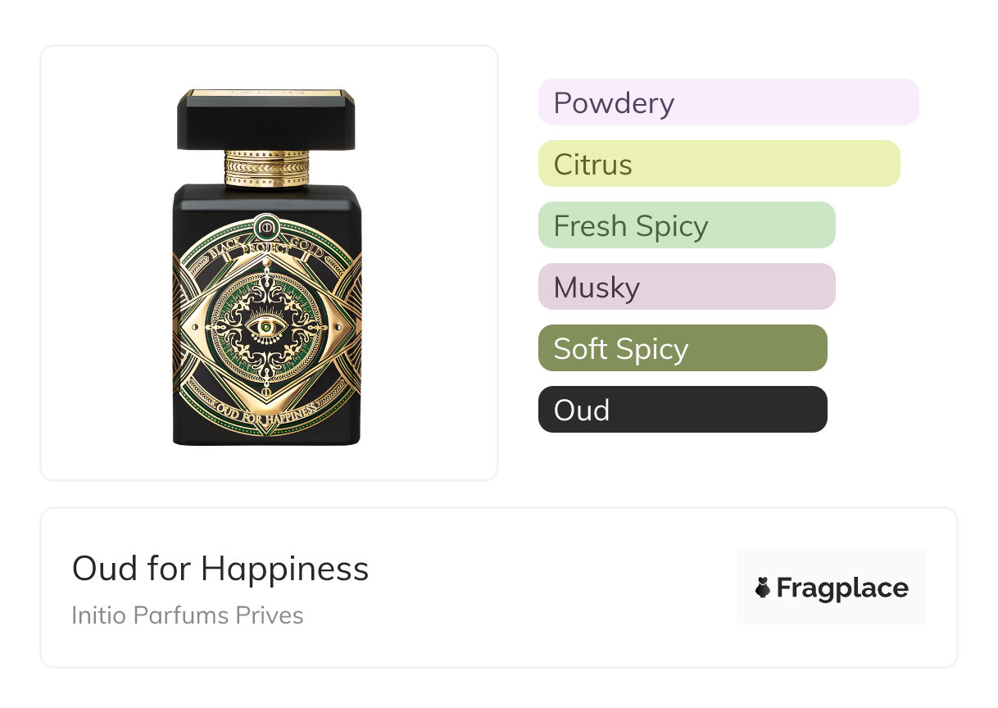This screenshot has width=998, height=708.
Task: Select the Soft Spicy accord bar
Action: (682, 348)
